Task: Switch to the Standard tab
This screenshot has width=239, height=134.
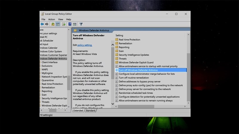Action: 90,110
